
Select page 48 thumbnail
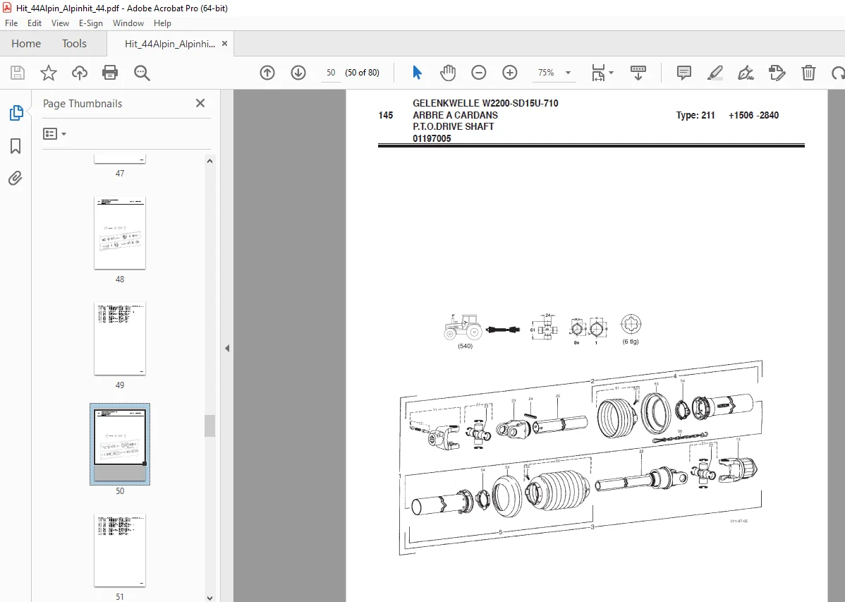[120, 232]
